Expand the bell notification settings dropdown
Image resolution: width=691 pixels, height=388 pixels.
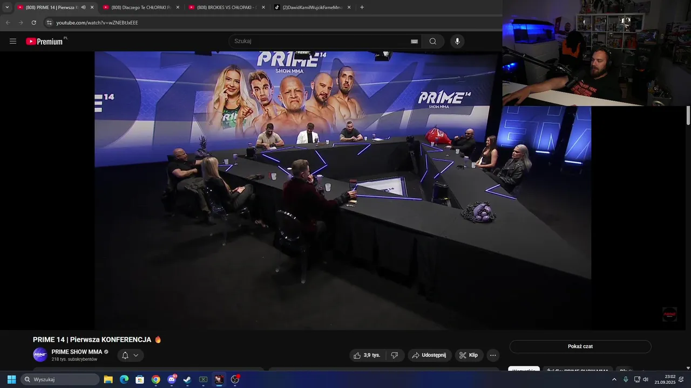coord(130,355)
